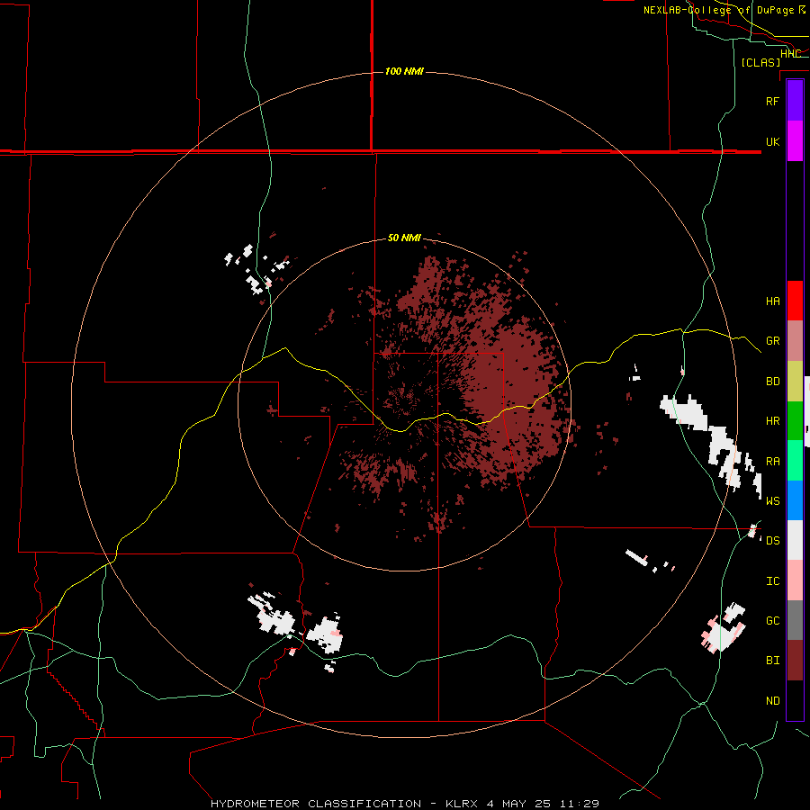Image resolution: width=810 pixels, height=810 pixels.
Task: Click the BI legend label
Action: (772, 661)
